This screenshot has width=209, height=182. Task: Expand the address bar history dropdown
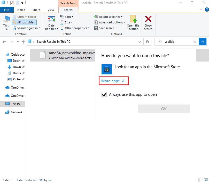[x=140, y=42]
